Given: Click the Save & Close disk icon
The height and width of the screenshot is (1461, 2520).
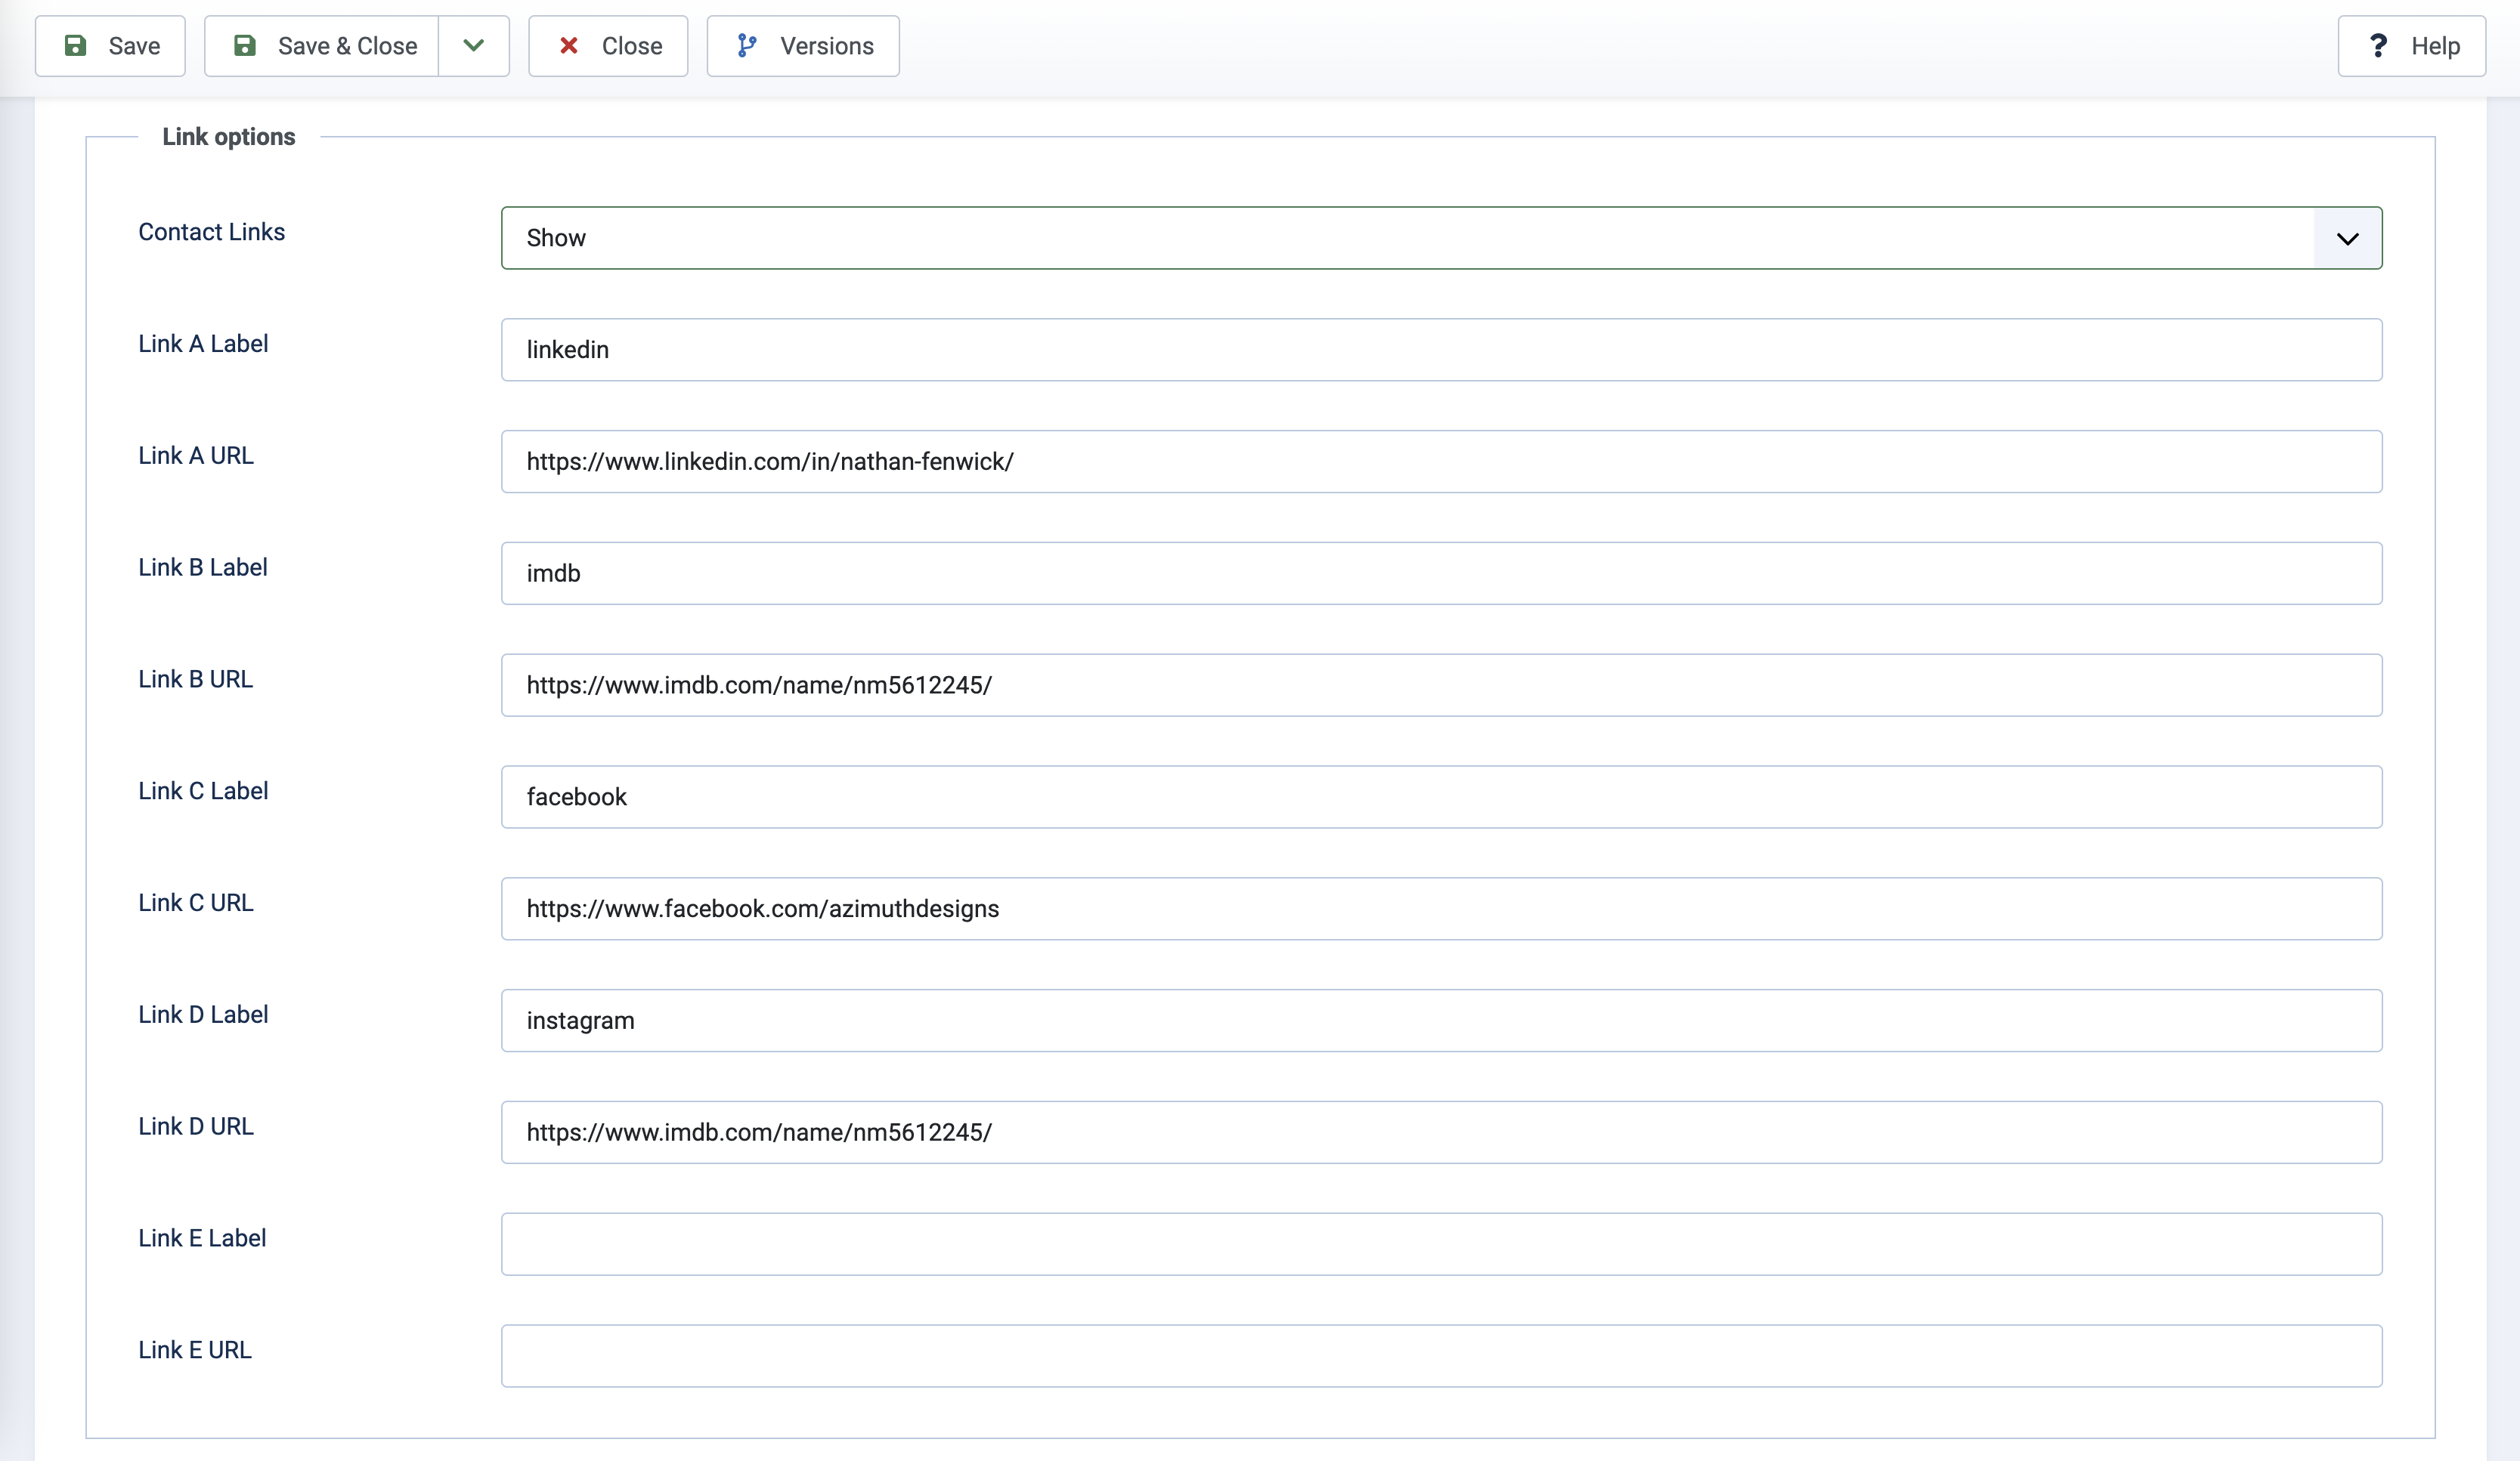Looking at the screenshot, I should coord(245,46).
